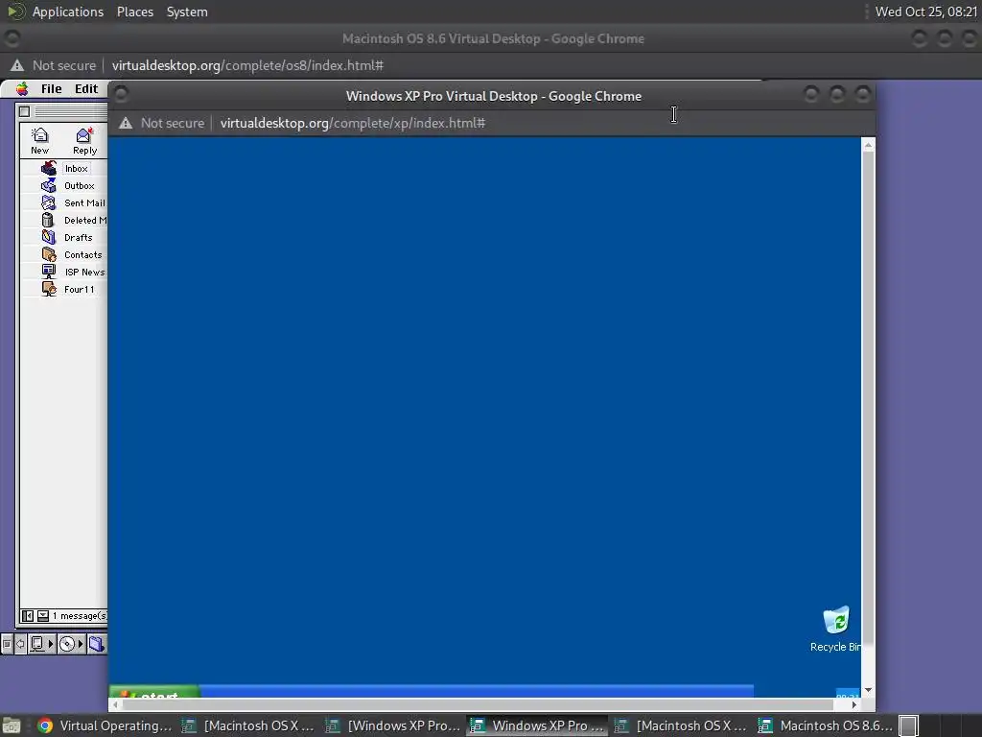Switch to second [Macintosh OS X ... taskbar item
The width and height of the screenshot is (982, 737).
(x=681, y=725)
